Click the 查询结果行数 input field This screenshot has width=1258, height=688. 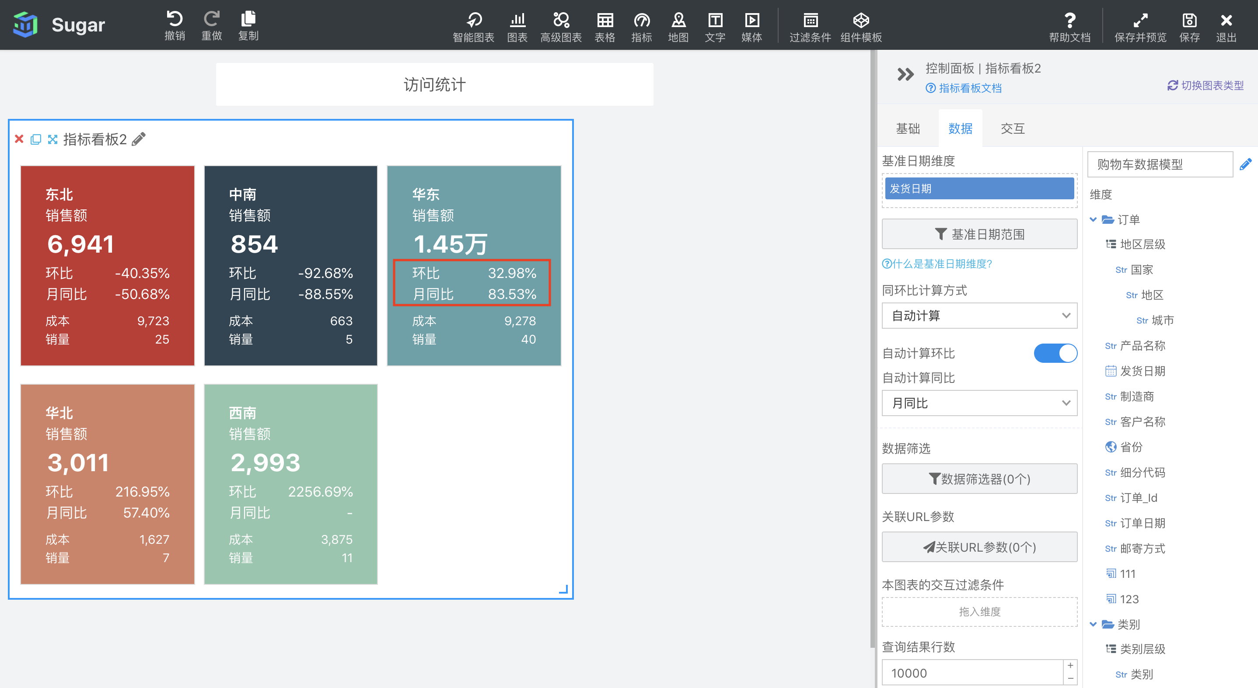tap(972, 673)
